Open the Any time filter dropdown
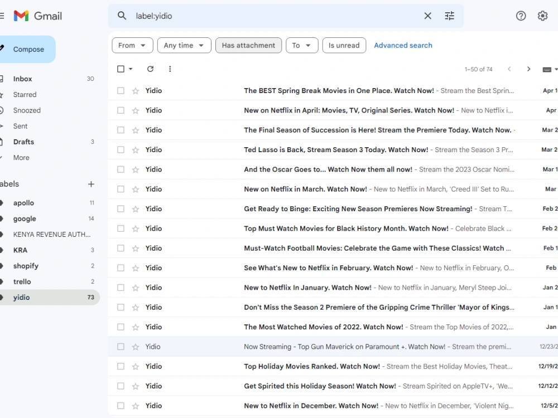Screen dimensions: 558x418 pyautogui.click(x=184, y=46)
